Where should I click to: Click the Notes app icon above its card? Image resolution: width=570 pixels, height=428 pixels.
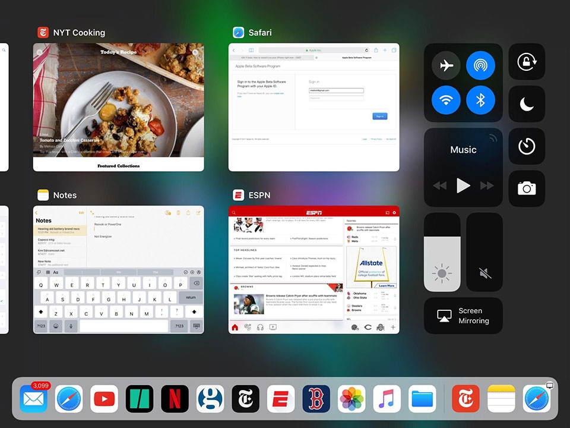pos(43,195)
